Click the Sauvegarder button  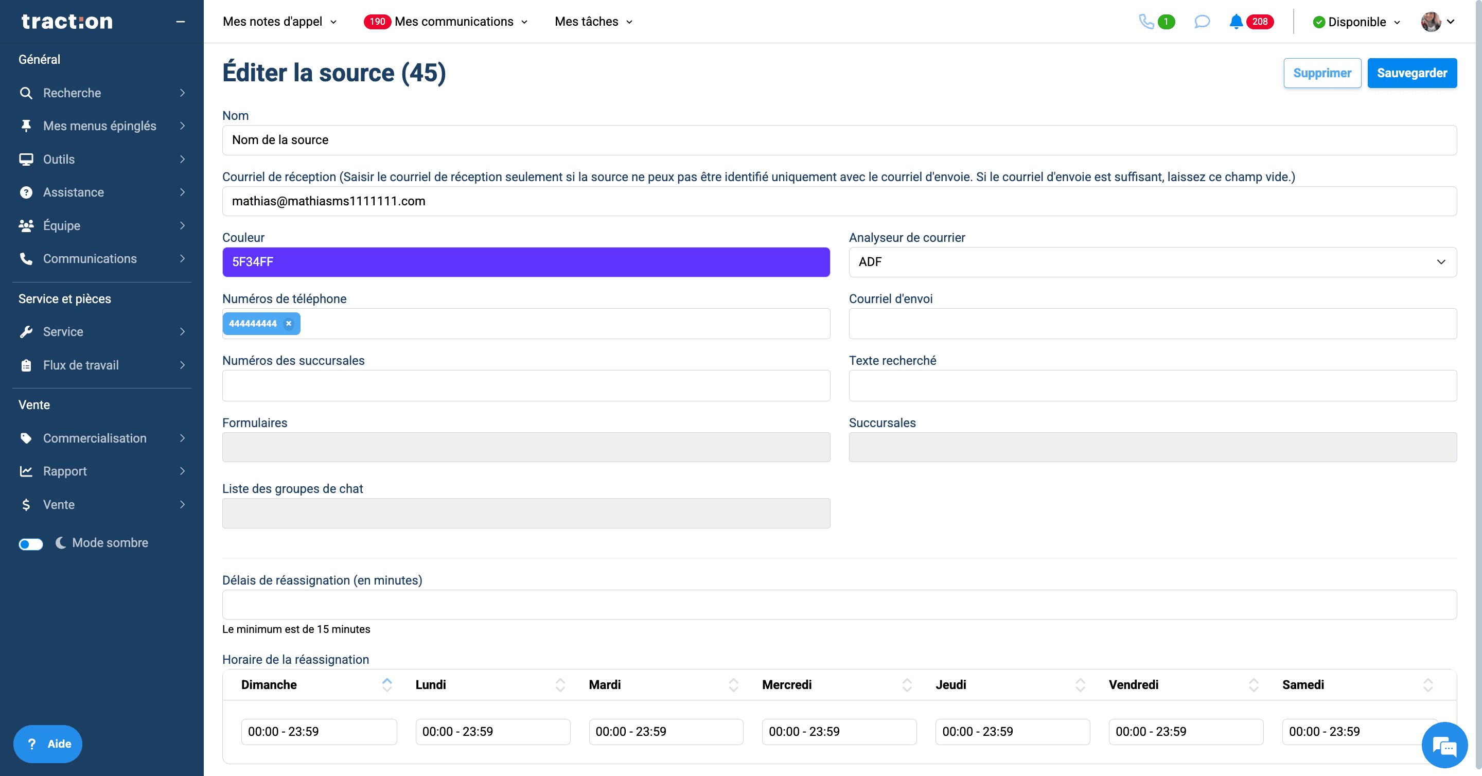tap(1412, 73)
